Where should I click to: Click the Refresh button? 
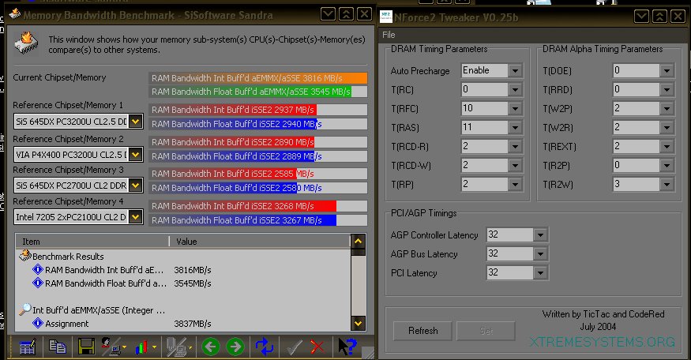(x=423, y=331)
